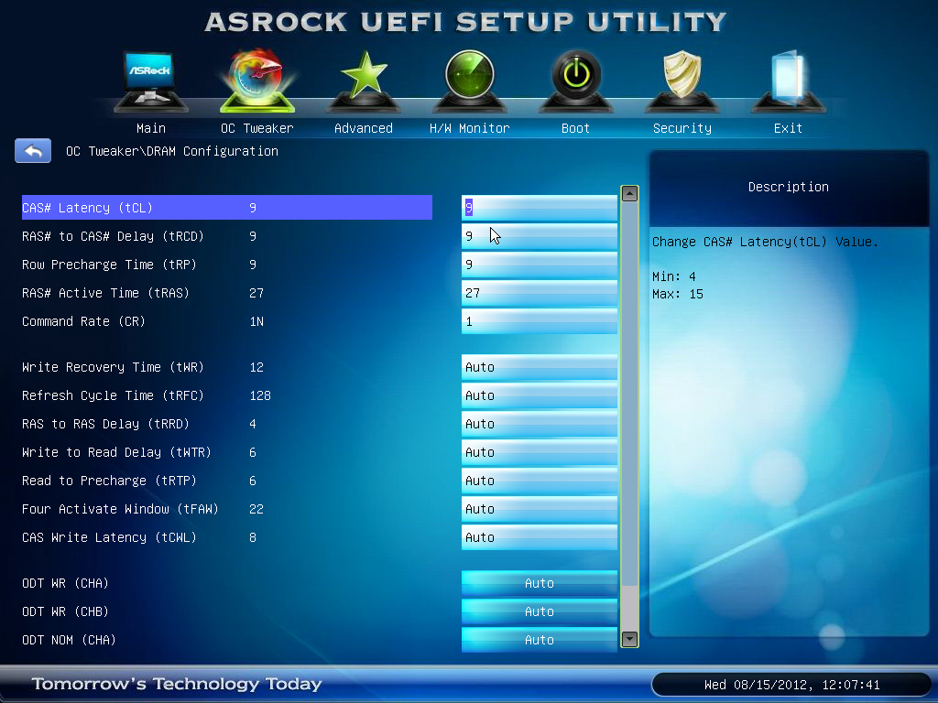Click the 'Max: 15' description text
The image size is (938, 703).
click(678, 294)
